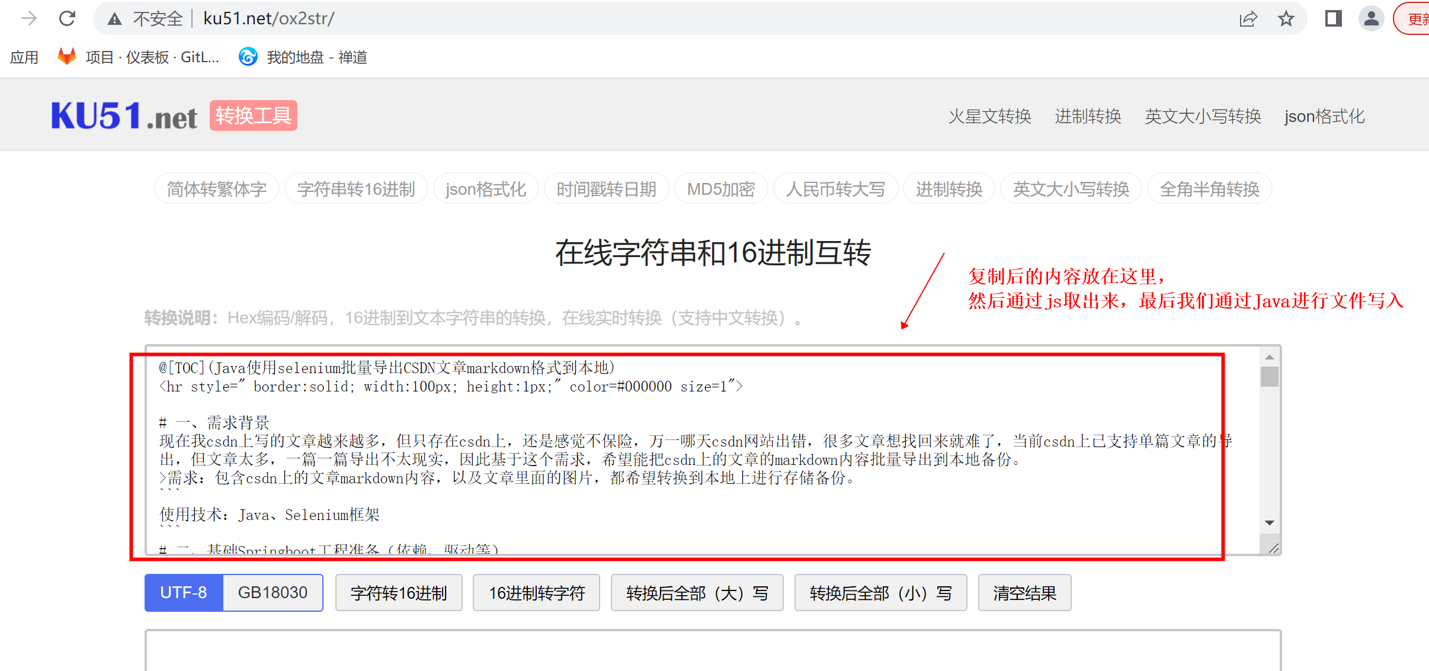Click the line starting with '>需求：包含csdn'
The image size is (1429, 671).
click(508, 478)
